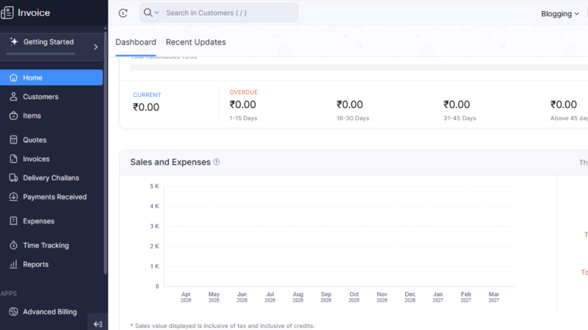Click the Home house icon

click(x=14, y=77)
